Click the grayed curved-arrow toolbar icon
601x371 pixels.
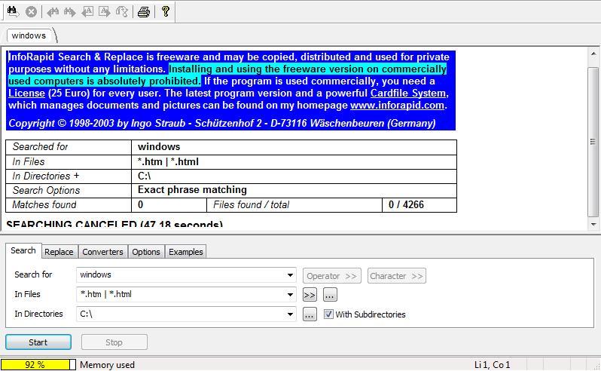[x=122, y=12]
